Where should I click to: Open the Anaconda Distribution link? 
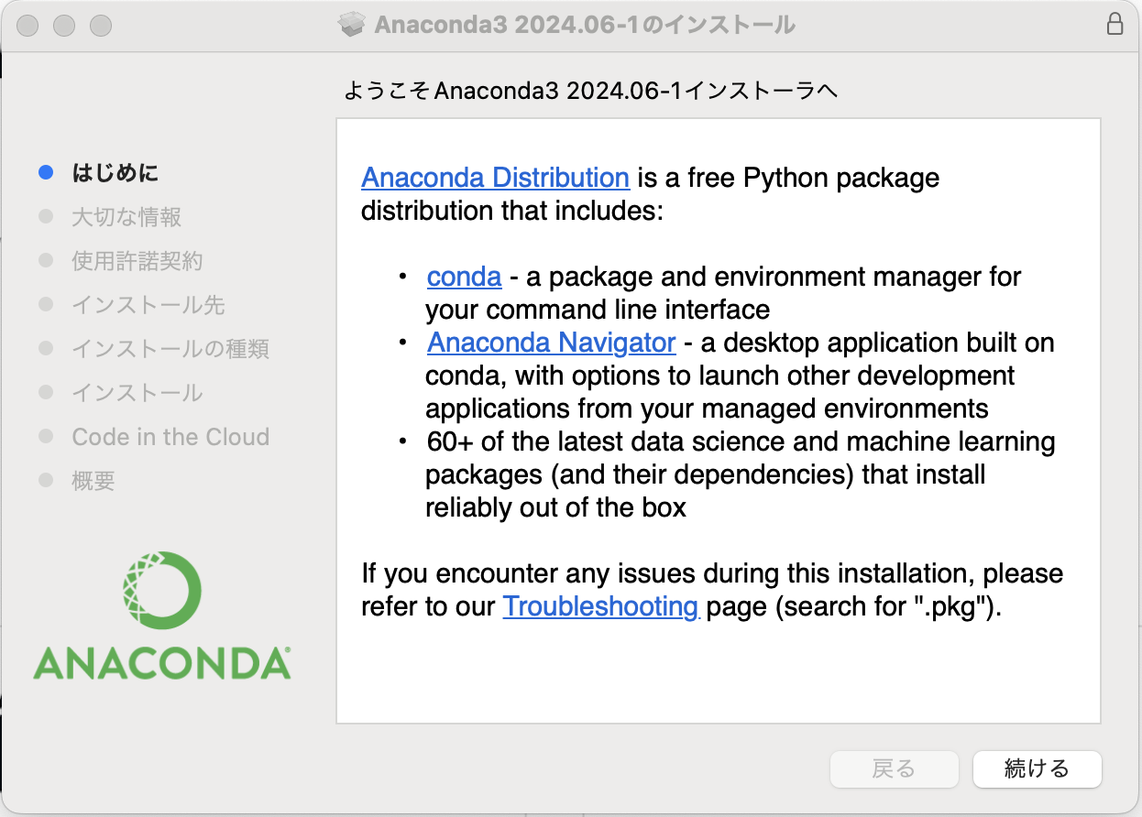tap(495, 178)
